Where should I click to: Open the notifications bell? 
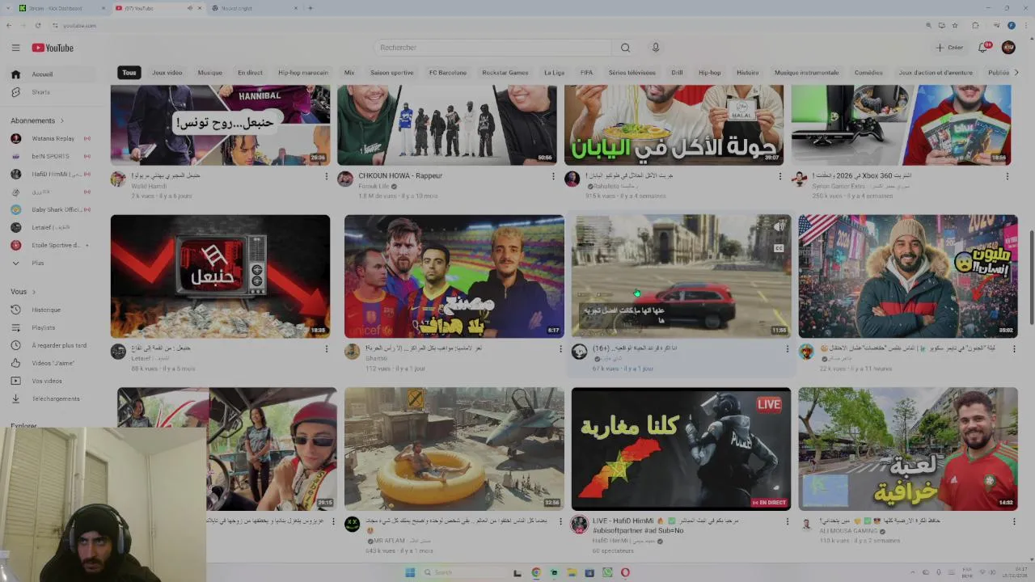[x=983, y=48]
